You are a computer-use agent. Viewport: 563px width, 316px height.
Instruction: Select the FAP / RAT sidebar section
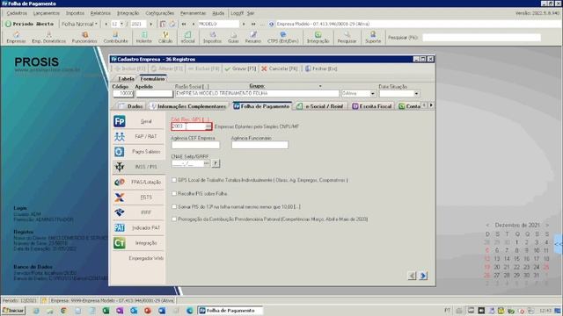point(139,137)
